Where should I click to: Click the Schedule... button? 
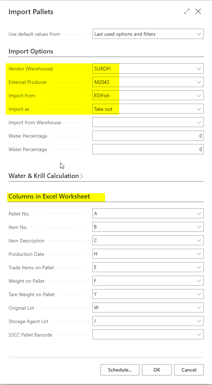point(120,370)
